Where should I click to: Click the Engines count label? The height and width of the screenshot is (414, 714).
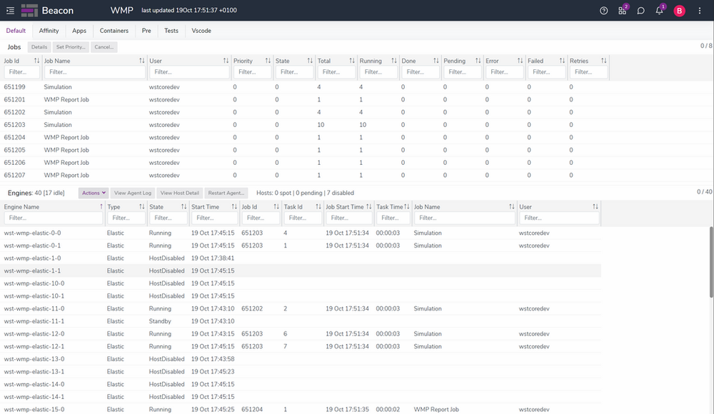(x=36, y=193)
